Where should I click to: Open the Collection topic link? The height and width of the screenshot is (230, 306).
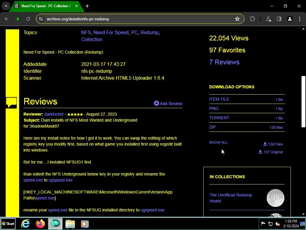(x=92, y=39)
